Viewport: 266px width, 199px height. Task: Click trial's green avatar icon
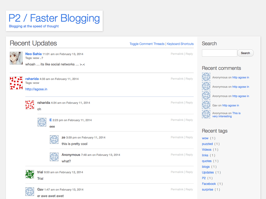pos(30,174)
